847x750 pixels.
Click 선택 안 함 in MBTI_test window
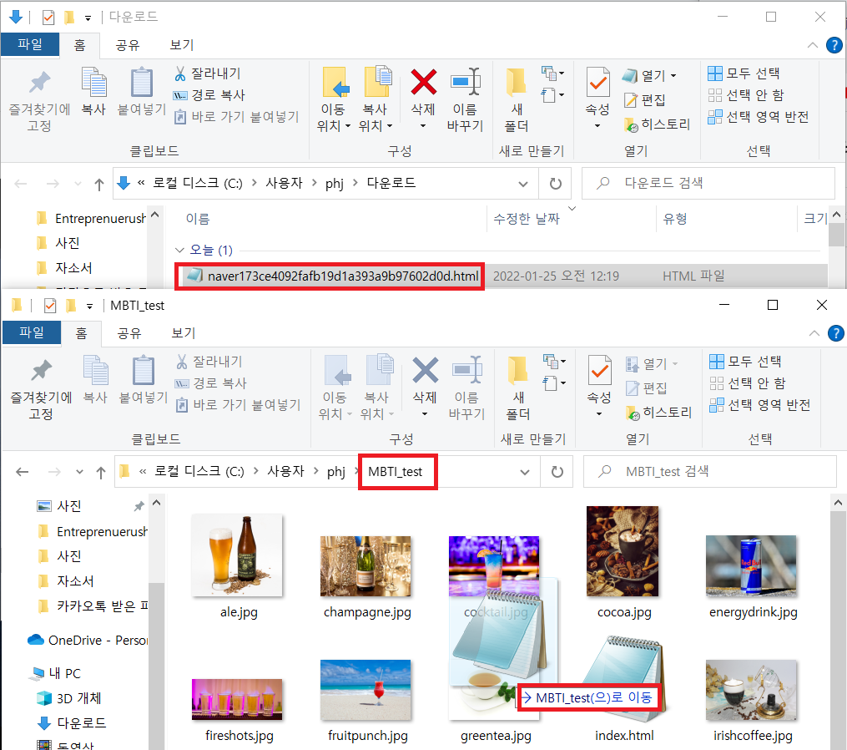(x=748, y=383)
